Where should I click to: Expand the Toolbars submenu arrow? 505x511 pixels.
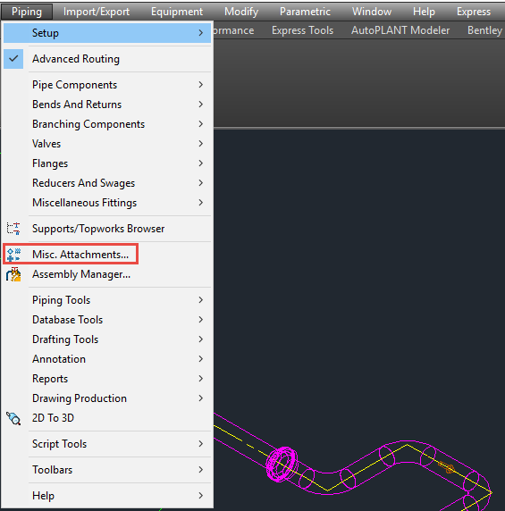(201, 470)
